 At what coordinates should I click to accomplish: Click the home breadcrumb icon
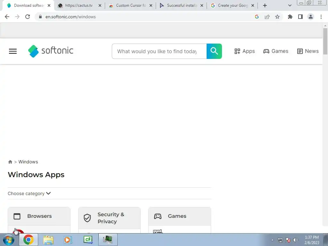click(10, 162)
